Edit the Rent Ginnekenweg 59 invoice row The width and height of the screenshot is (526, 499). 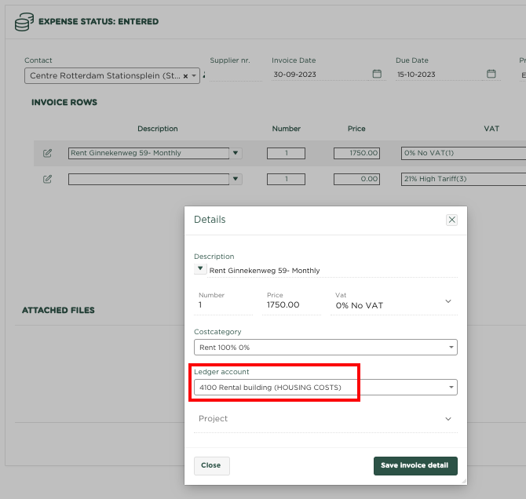(47, 153)
